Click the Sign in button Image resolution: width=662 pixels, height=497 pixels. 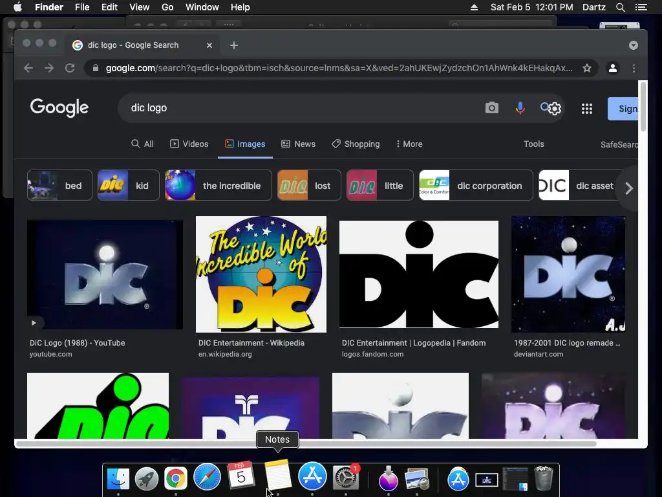point(623,109)
